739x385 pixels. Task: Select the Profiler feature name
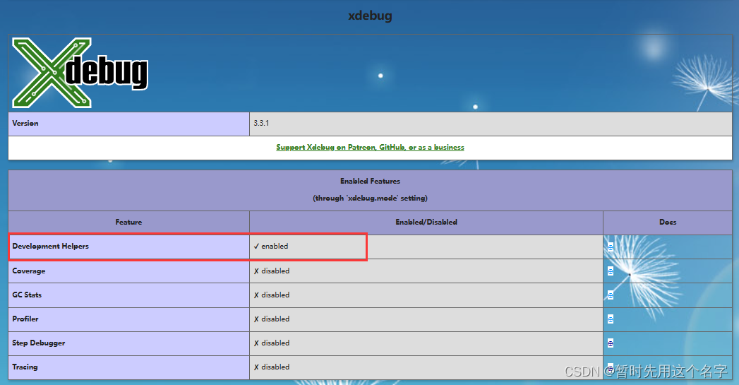(25, 319)
